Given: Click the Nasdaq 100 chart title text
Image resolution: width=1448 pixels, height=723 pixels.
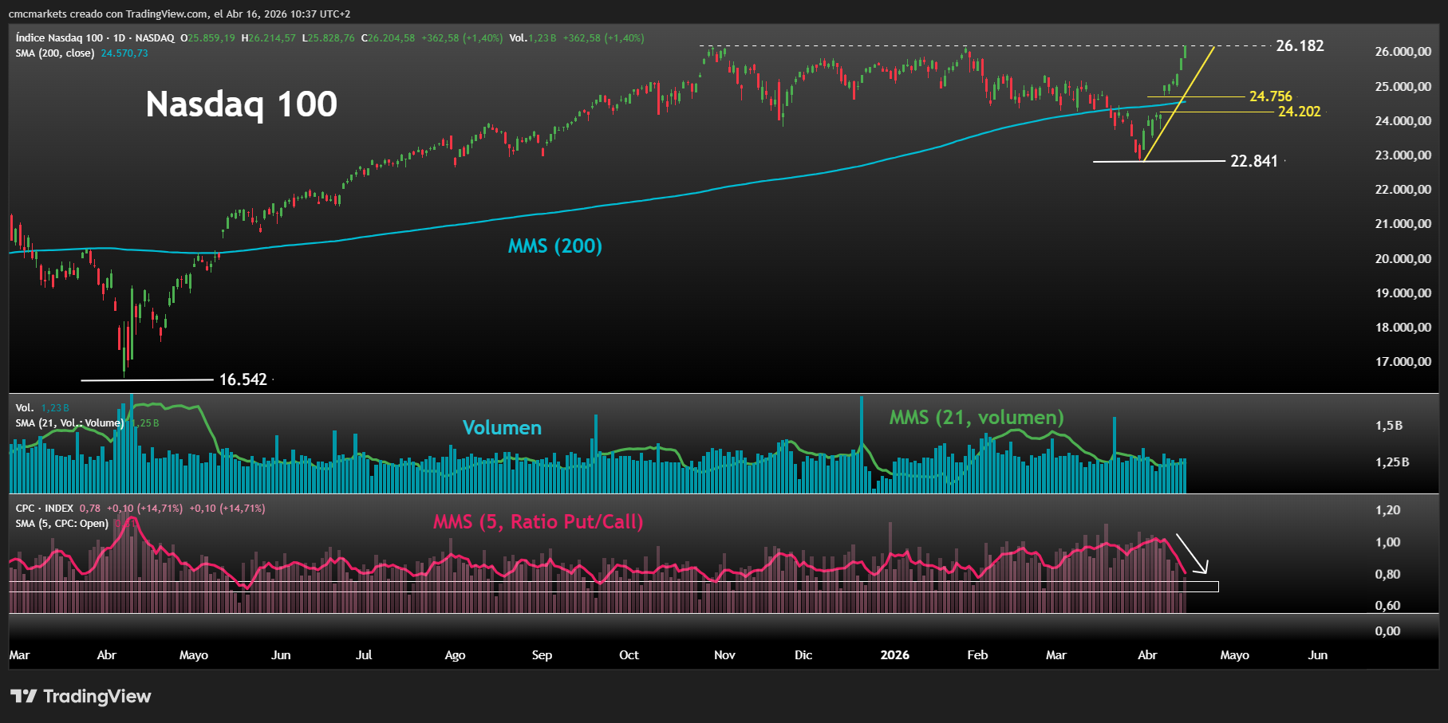Looking at the screenshot, I should (240, 104).
